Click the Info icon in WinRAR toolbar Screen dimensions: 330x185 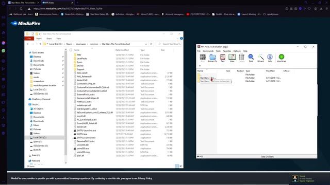270,58
